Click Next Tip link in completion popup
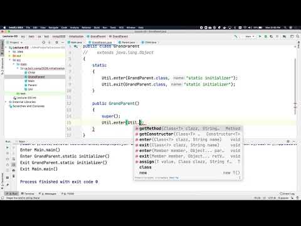This screenshot has width=301, height=226. point(174,178)
